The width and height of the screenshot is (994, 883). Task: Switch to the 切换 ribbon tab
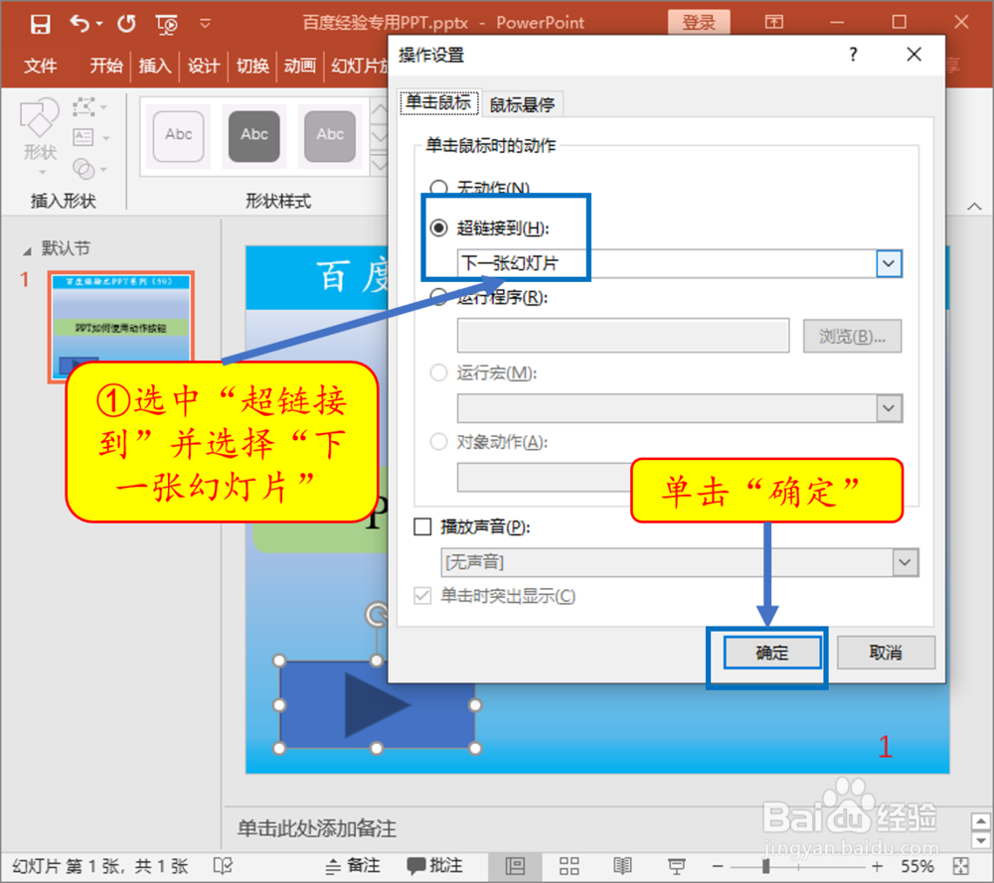(252, 66)
